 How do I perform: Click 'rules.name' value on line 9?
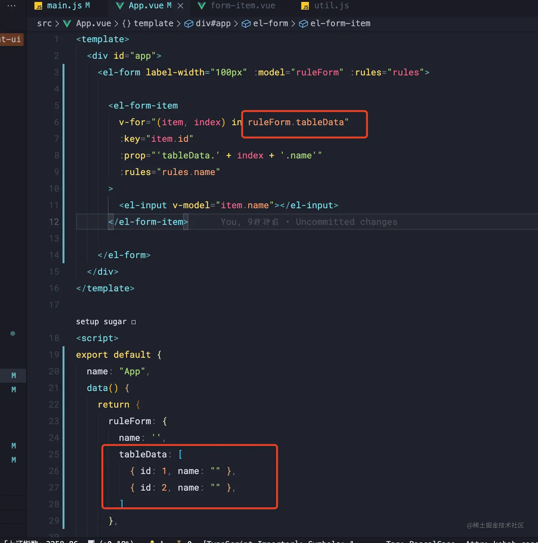pyautogui.click(x=189, y=172)
